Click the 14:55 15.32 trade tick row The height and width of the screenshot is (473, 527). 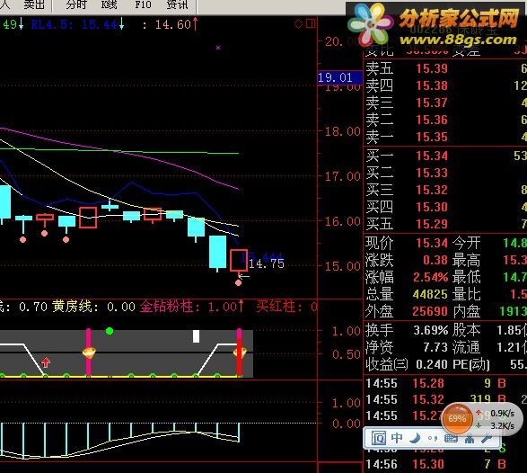point(445,399)
